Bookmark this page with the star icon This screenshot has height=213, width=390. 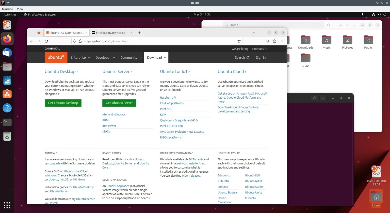[x=239, y=41]
